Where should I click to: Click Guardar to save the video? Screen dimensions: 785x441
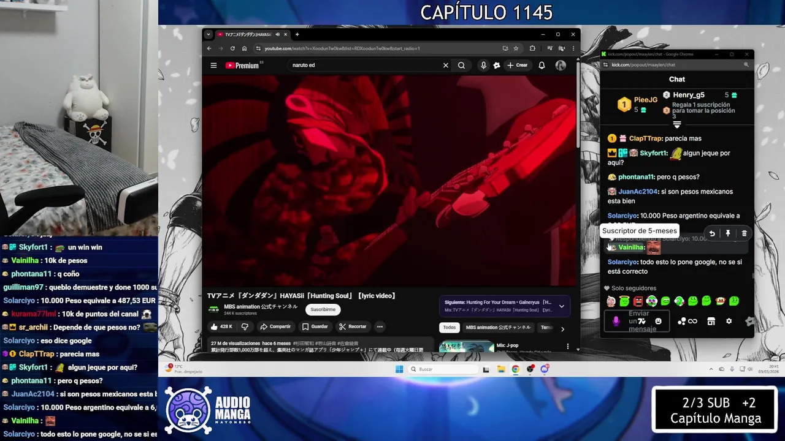click(x=315, y=326)
